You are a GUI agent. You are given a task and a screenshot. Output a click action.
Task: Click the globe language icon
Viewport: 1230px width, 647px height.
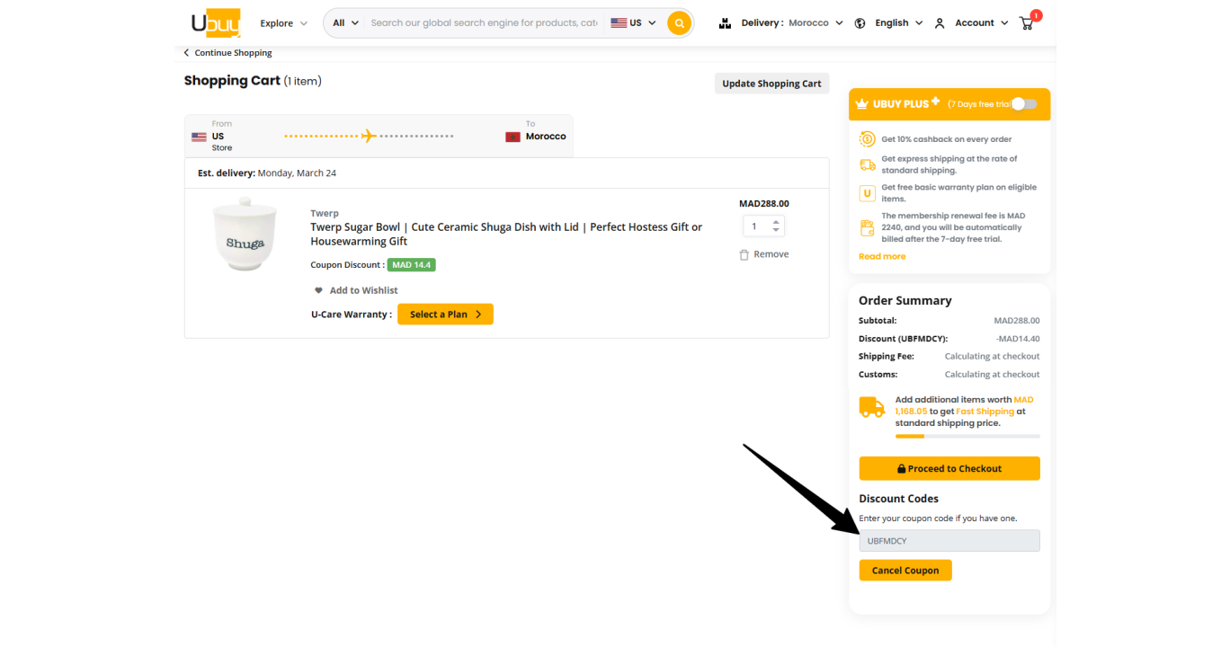point(860,23)
